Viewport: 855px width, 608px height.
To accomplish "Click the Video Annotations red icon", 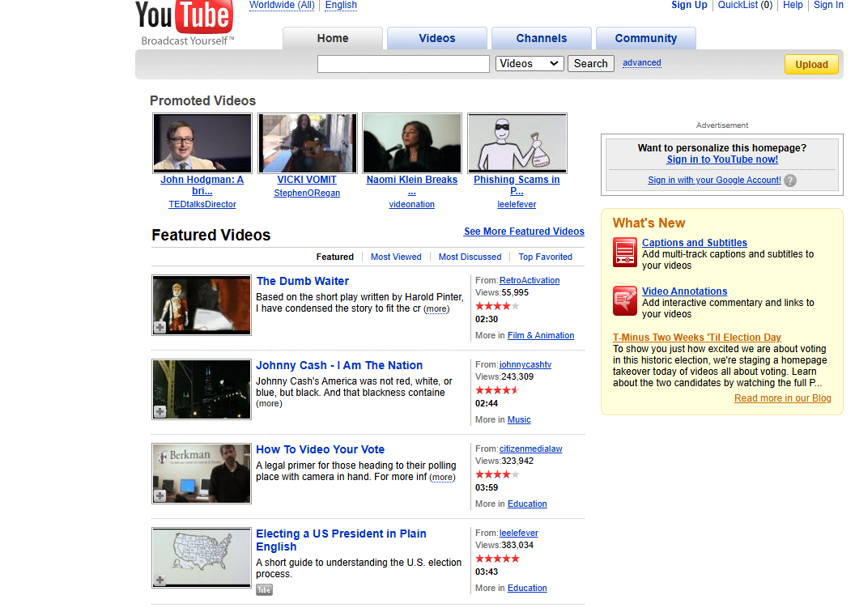I will [625, 300].
